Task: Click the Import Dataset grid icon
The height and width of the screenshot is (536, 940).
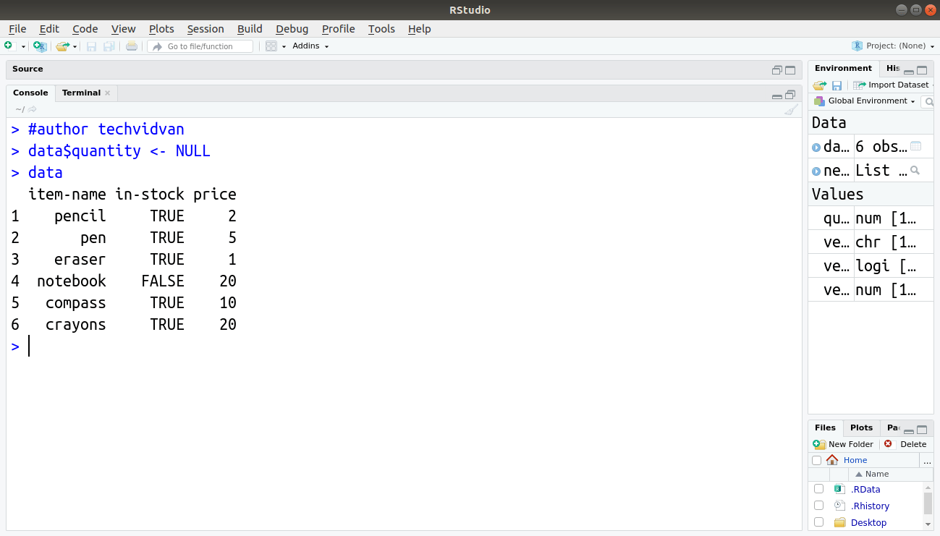Action: point(860,85)
